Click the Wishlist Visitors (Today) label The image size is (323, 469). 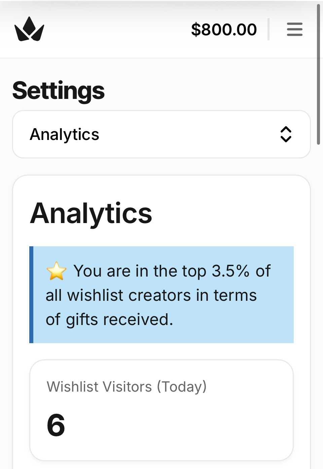pos(127,387)
